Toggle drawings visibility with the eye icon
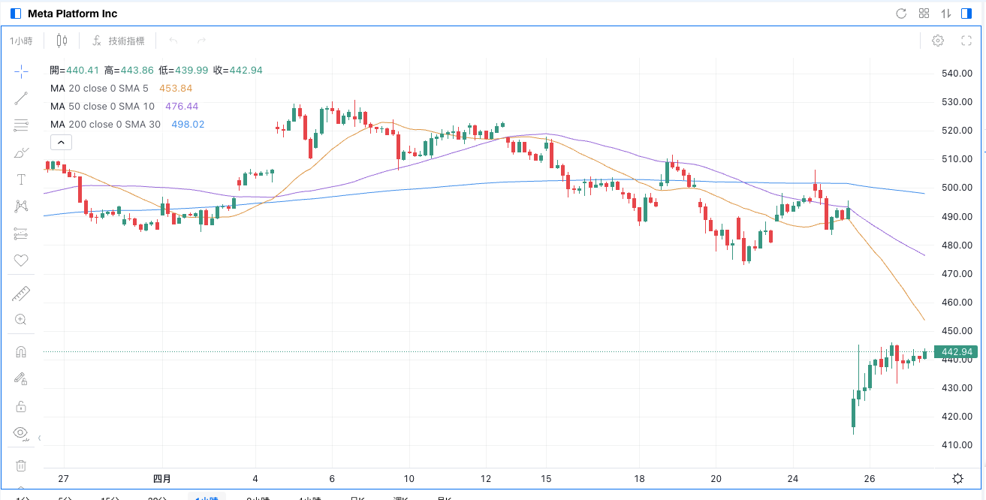This screenshot has width=986, height=500. (21, 433)
